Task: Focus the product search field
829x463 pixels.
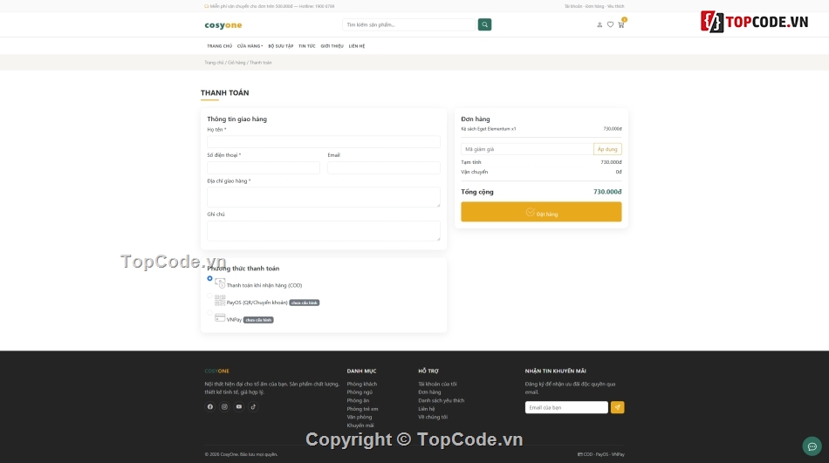Action: [410, 24]
